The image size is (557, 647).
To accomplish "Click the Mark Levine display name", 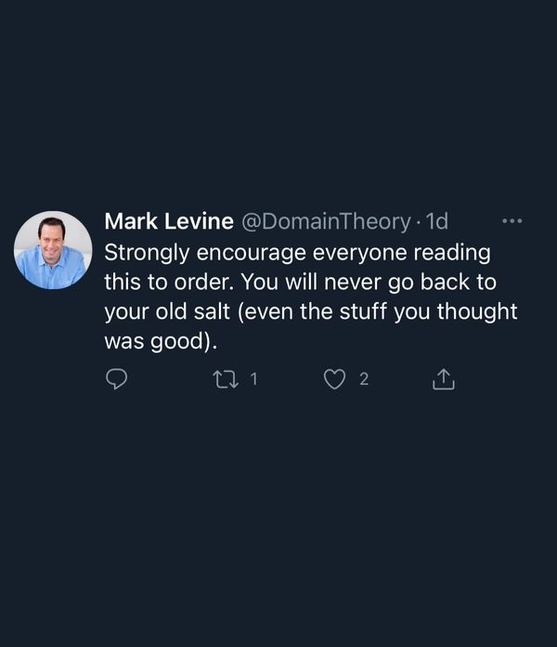I will coord(168,221).
